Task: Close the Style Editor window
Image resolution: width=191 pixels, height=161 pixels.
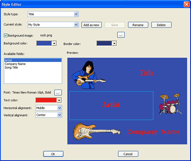Action: [x=187, y=4]
